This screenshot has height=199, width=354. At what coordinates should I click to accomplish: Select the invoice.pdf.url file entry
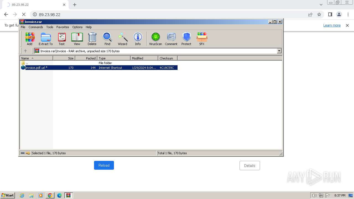99,68
